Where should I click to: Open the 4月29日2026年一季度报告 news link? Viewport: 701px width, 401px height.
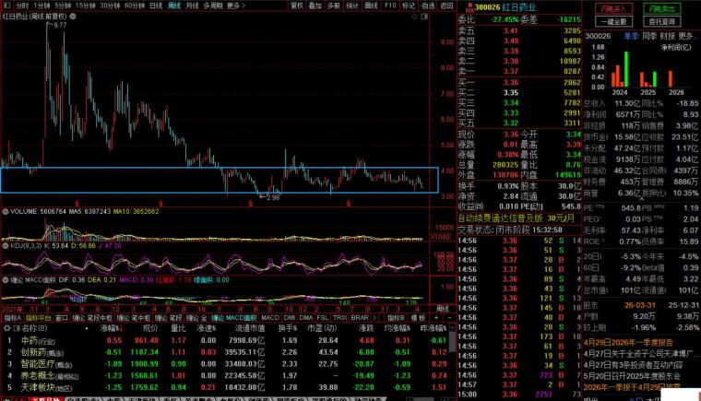tap(628, 343)
